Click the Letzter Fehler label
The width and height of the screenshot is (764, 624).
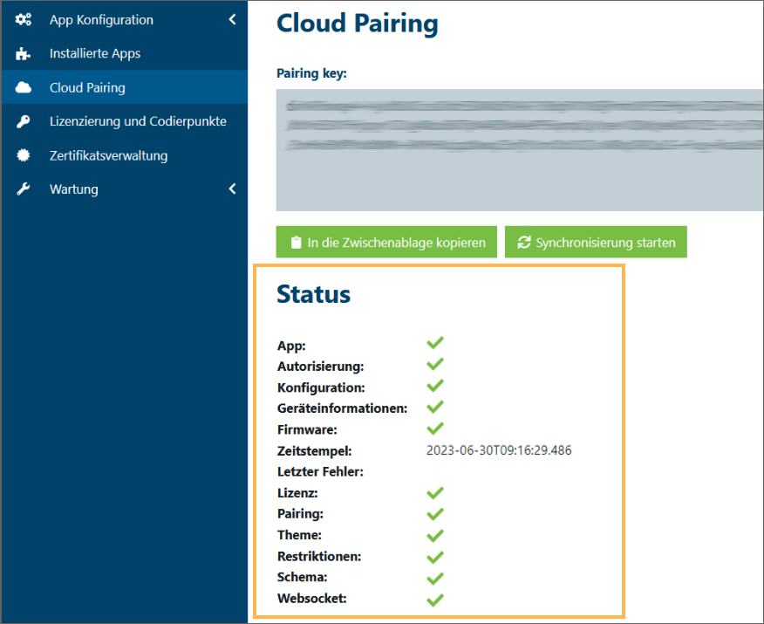(320, 472)
